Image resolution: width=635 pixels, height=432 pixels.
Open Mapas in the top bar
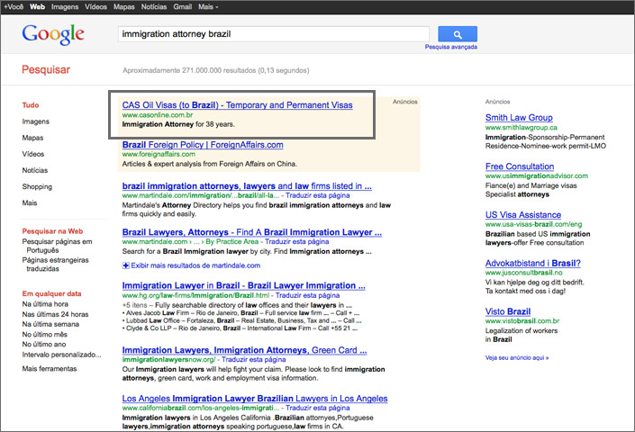coord(124,7)
